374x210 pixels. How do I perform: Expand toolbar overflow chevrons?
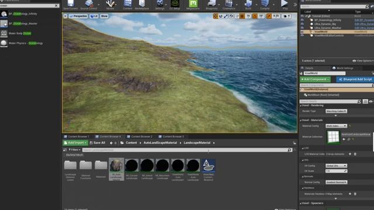[295, 5]
